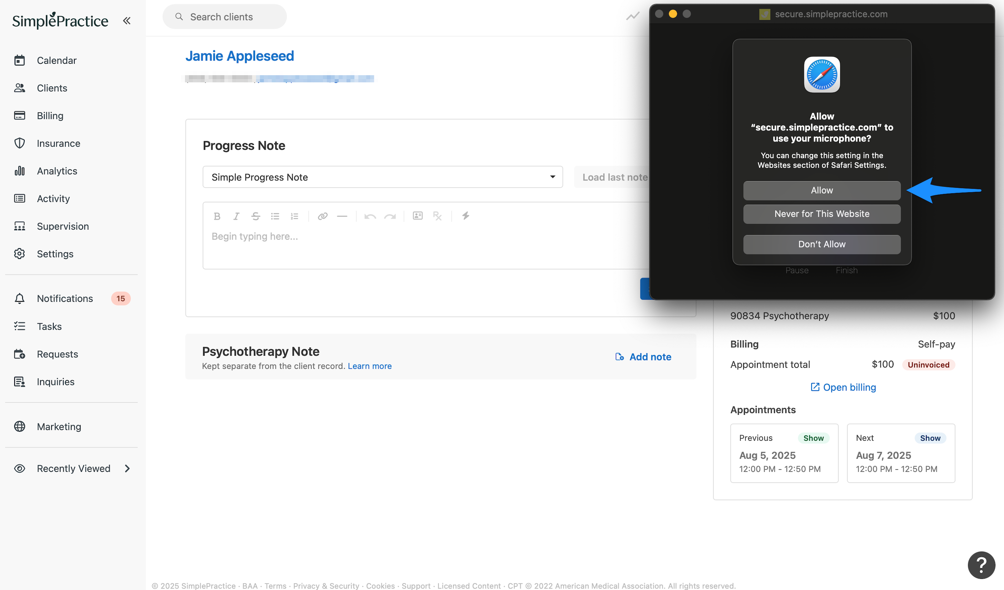This screenshot has width=1004, height=590.
Task: Click the Settings gear icon
Action: pos(20,254)
